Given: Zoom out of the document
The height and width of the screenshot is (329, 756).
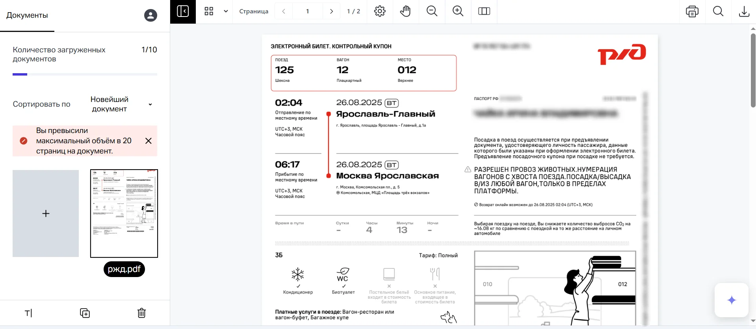Looking at the screenshot, I should click(432, 11).
